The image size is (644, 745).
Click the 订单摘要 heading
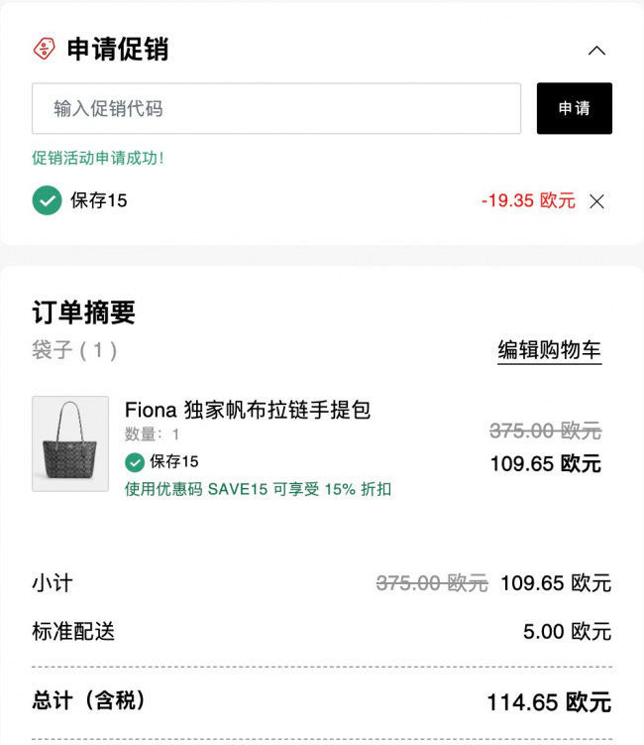click(83, 312)
